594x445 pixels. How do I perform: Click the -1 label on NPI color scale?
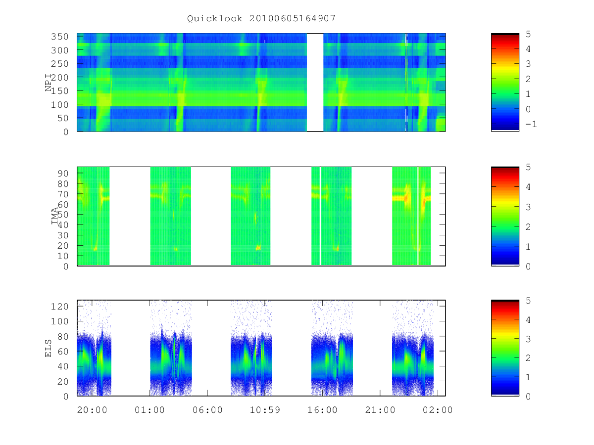point(531,125)
